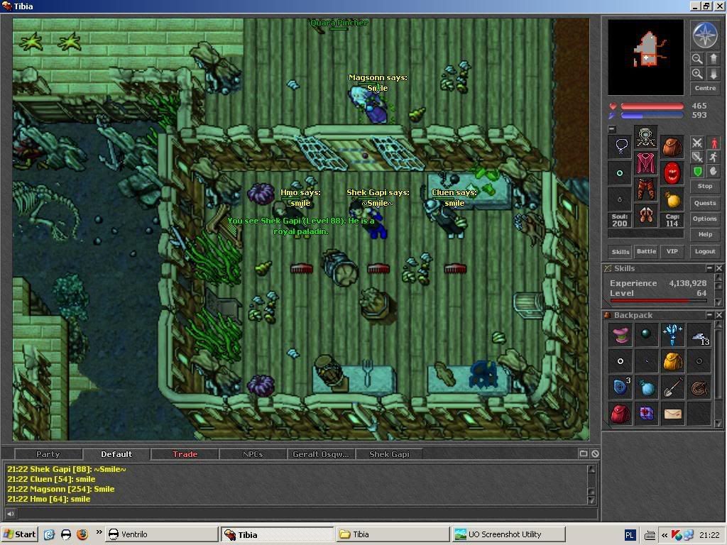Select the light blue potion flask

(x=646, y=387)
